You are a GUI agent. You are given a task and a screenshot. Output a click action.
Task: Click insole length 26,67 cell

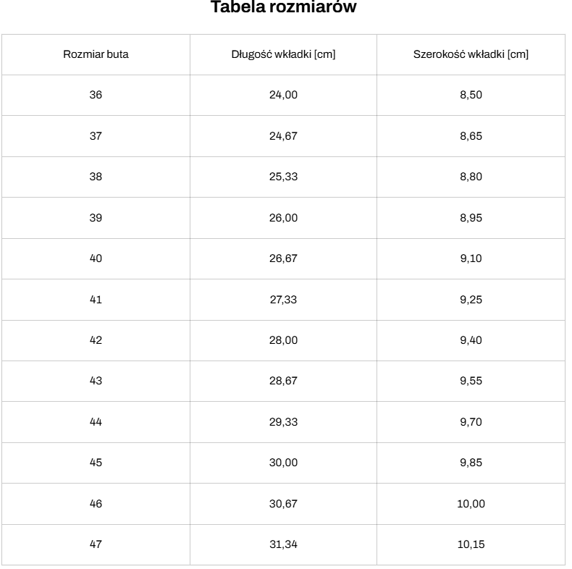[283, 258]
